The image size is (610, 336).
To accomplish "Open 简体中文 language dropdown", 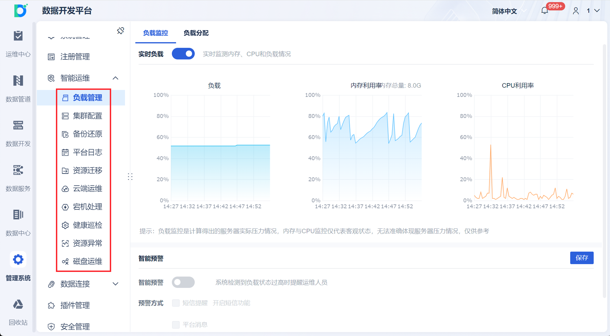I will (509, 11).
